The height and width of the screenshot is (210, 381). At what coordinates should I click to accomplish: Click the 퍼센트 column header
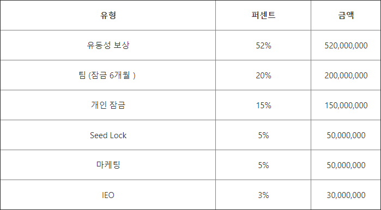pyautogui.click(x=263, y=15)
